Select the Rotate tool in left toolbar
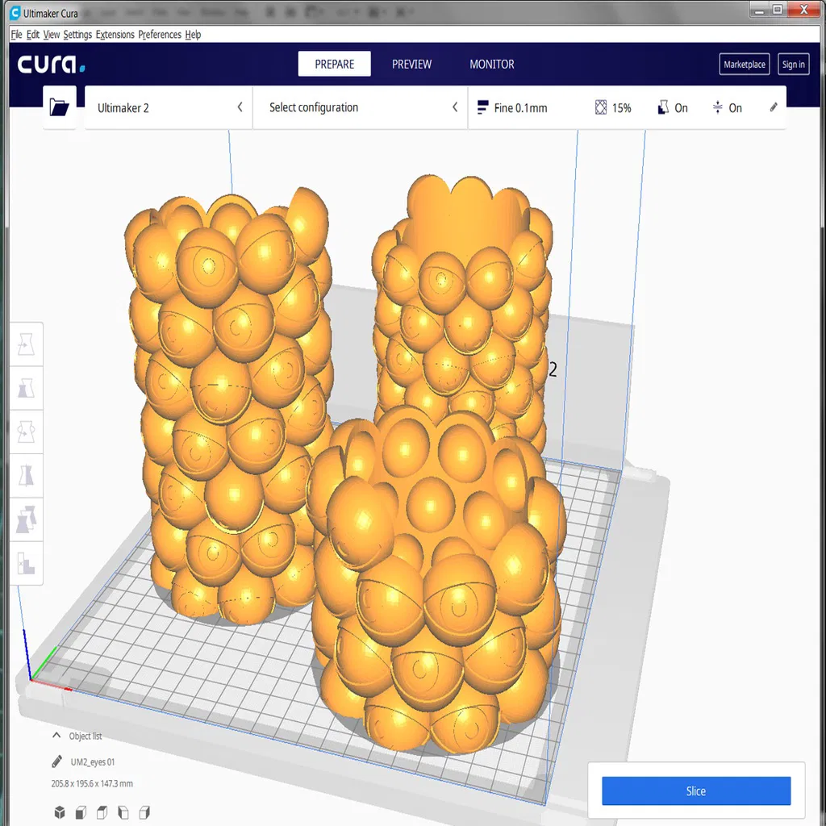The image size is (826, 826). (26, 432)
